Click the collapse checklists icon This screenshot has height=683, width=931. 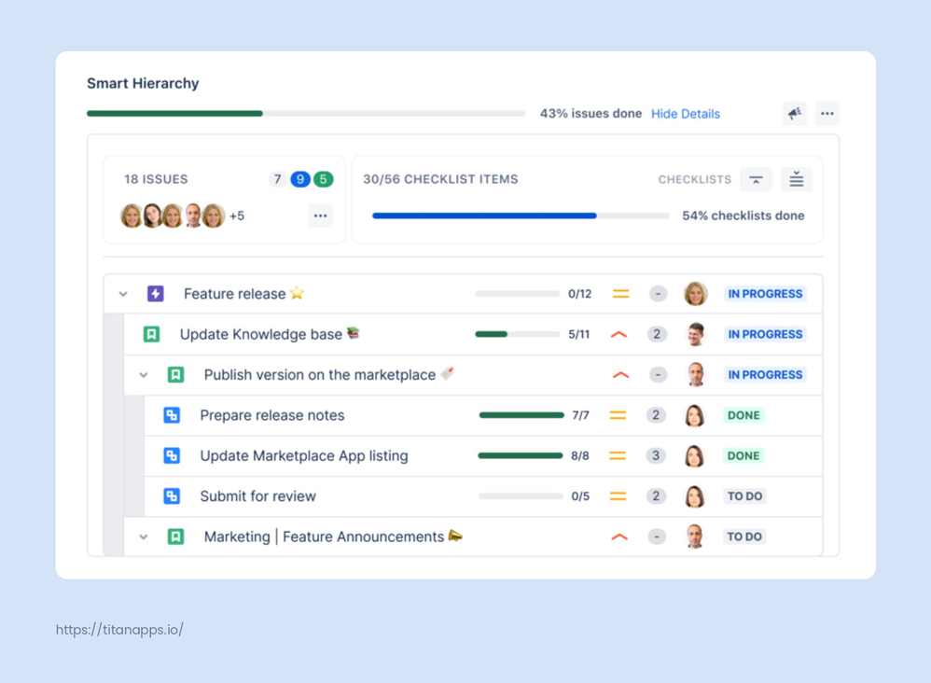pos(756,179)
